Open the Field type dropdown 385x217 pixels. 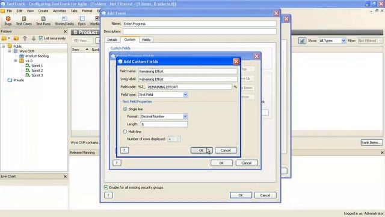pos(185,95)
